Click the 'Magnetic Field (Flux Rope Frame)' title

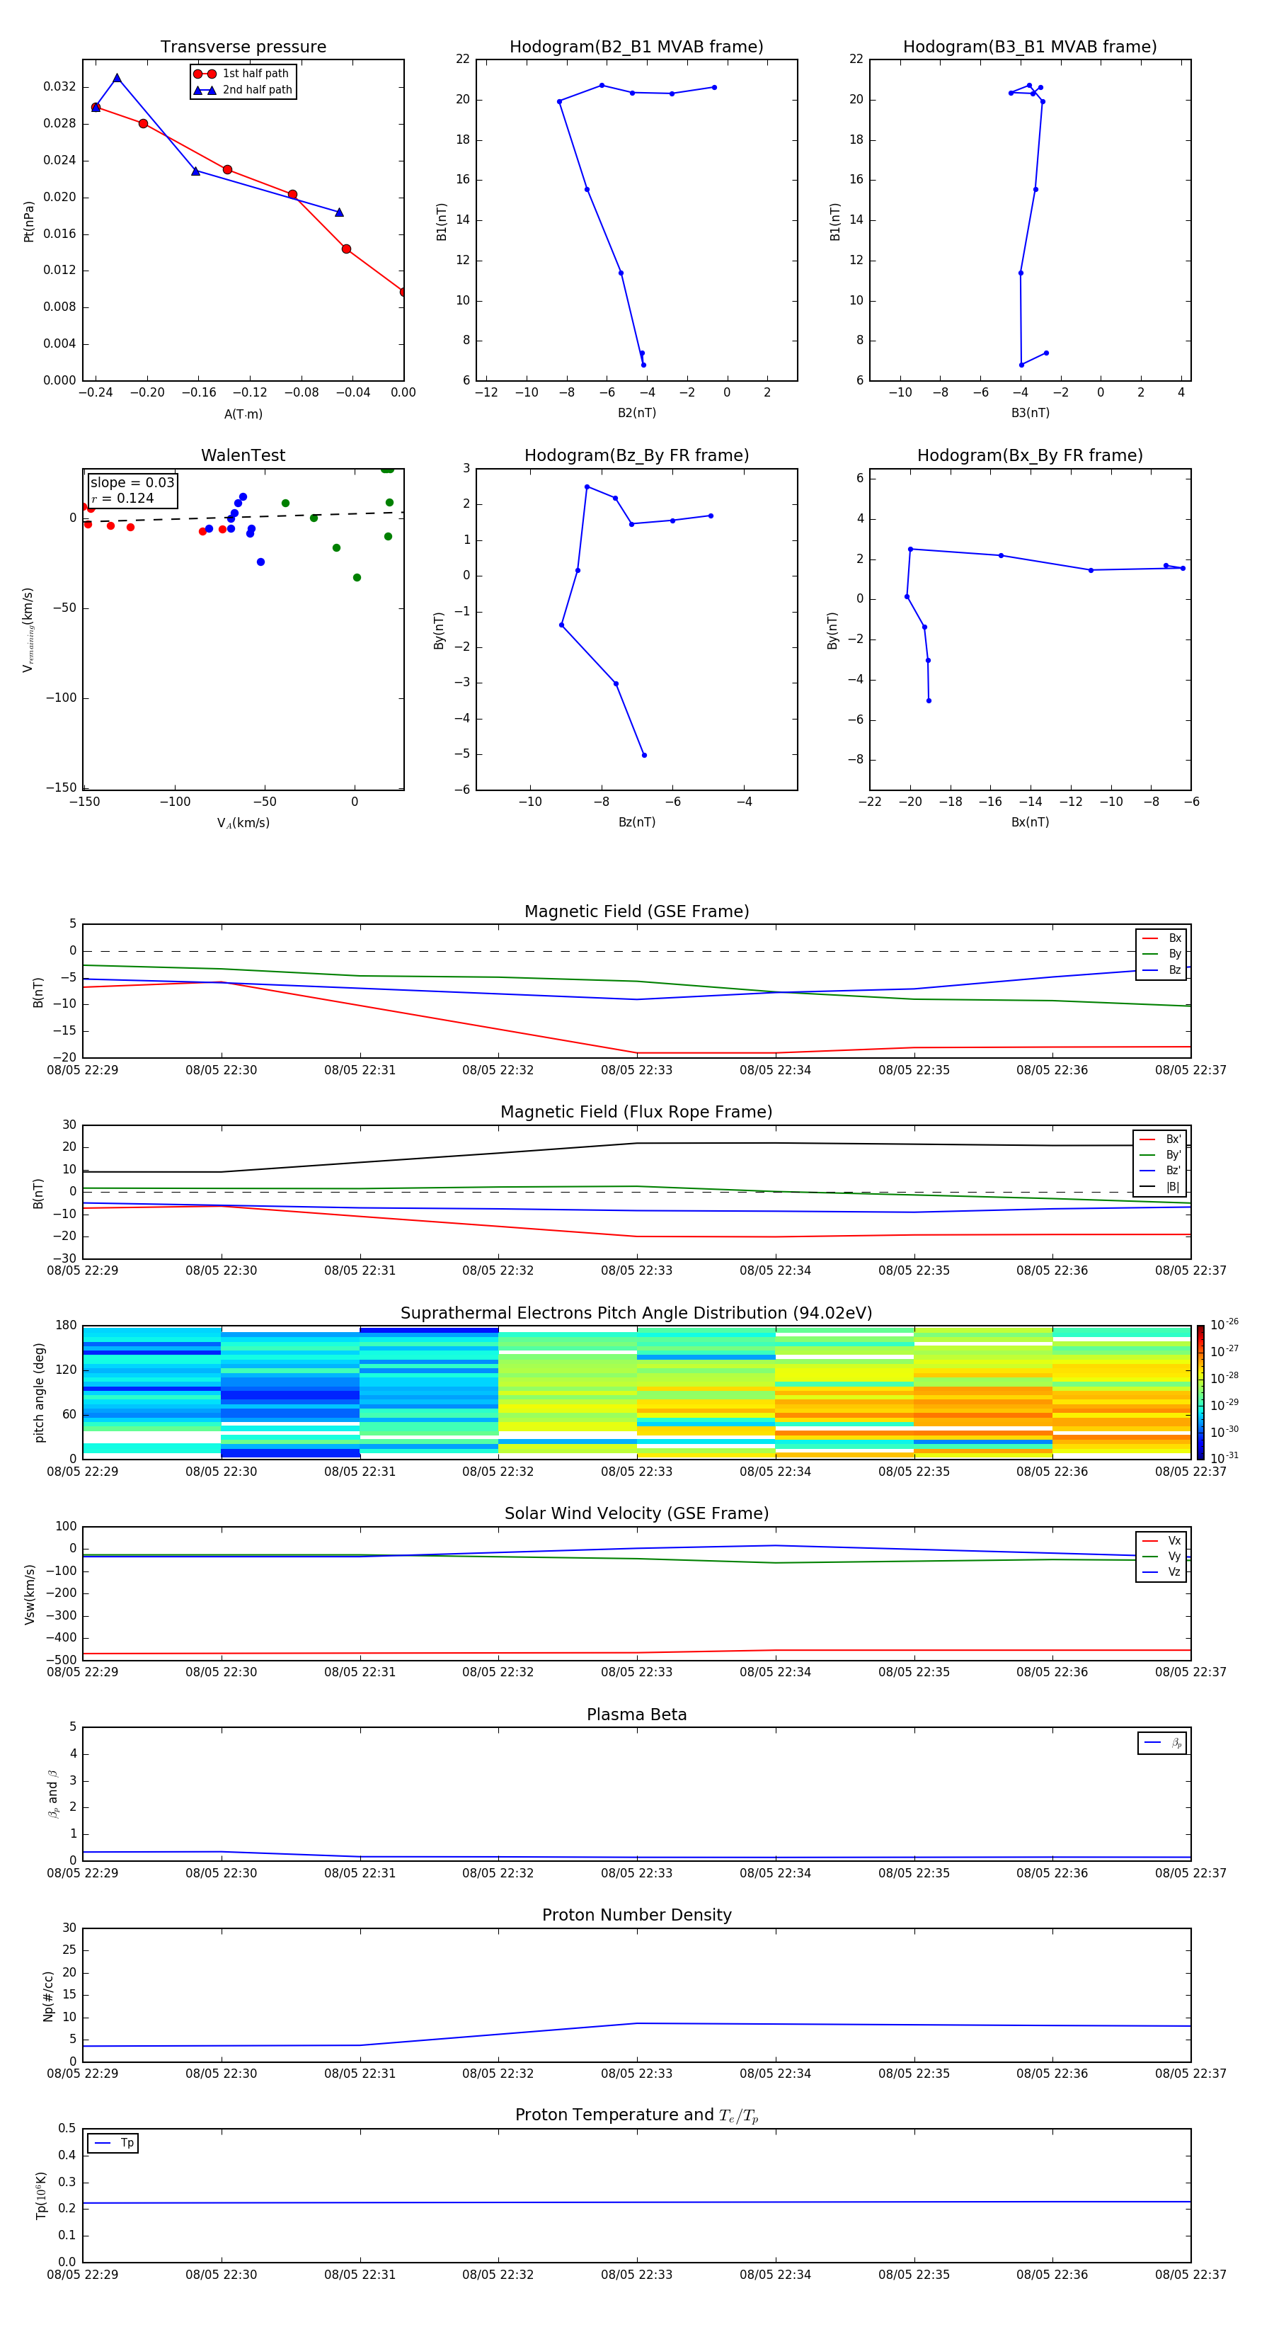tap(636, 1113)
